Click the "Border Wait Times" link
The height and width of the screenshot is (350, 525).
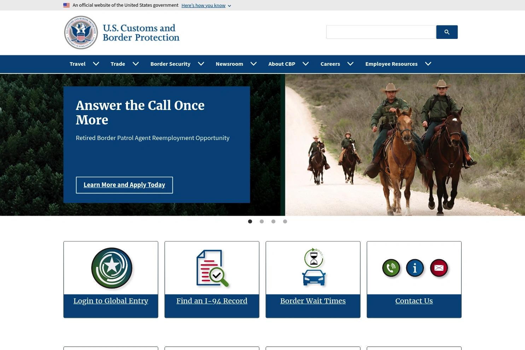click(313, 301)
